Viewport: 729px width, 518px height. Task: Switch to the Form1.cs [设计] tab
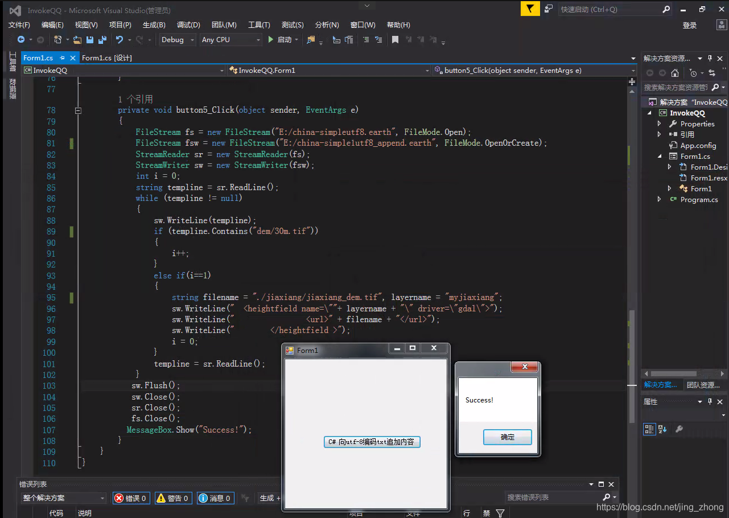107,58
